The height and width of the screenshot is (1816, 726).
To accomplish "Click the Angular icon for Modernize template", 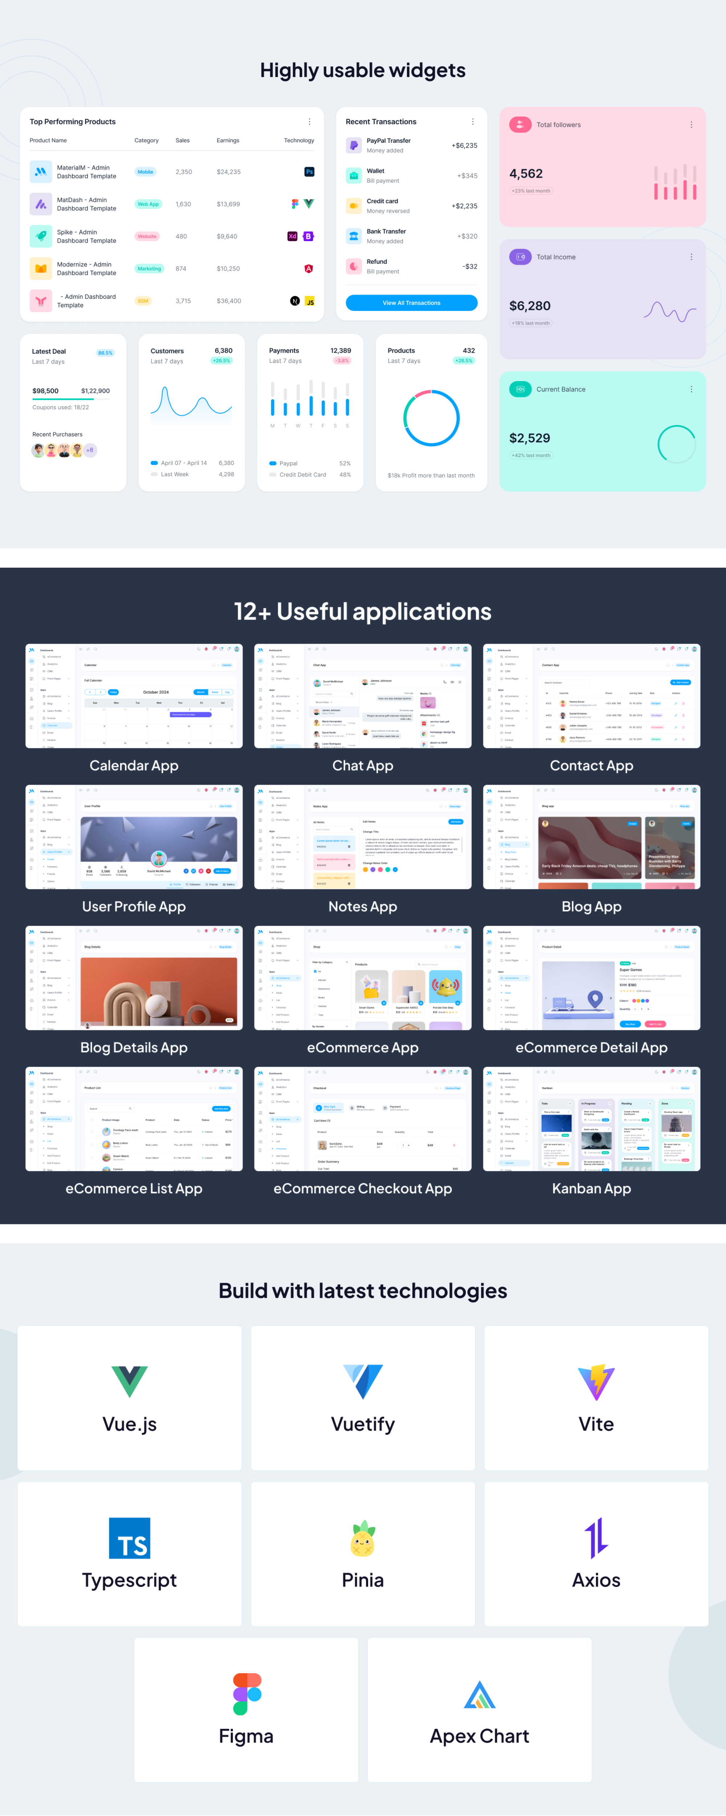I will [x=309, y=269].
